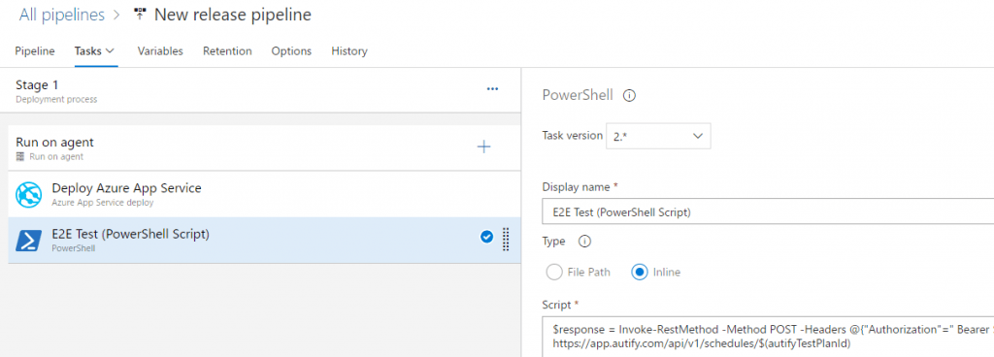Go to the History tab
The height and width of the screenshot is (357, 994).
click(349, 51)
